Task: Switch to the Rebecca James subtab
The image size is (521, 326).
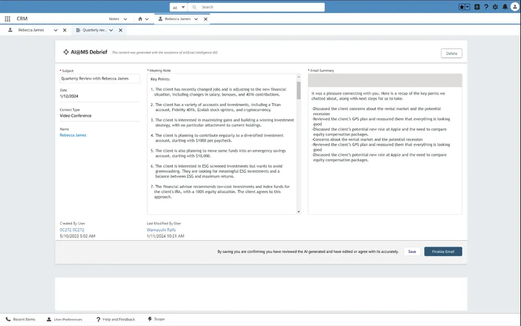Action: click(31, 30)
